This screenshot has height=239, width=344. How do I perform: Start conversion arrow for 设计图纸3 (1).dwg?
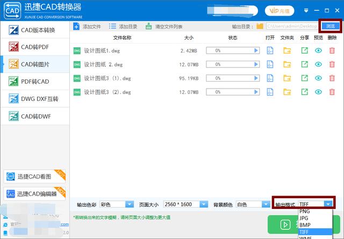coord(256,78)
